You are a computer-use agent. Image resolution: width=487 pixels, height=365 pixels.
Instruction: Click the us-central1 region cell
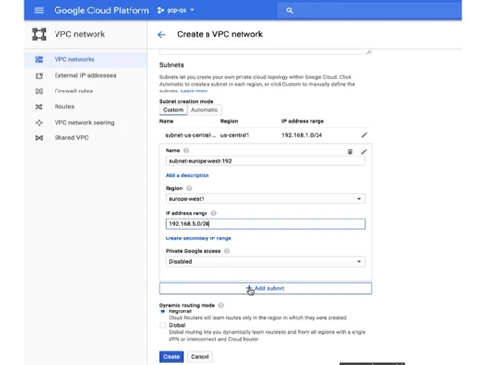click(235, 135)
